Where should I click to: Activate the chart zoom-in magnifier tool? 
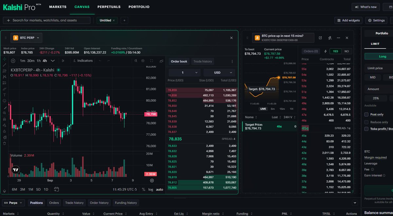point(4,113)
